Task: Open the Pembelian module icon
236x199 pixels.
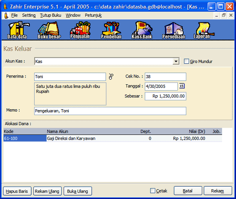Action: coord(111,30)
